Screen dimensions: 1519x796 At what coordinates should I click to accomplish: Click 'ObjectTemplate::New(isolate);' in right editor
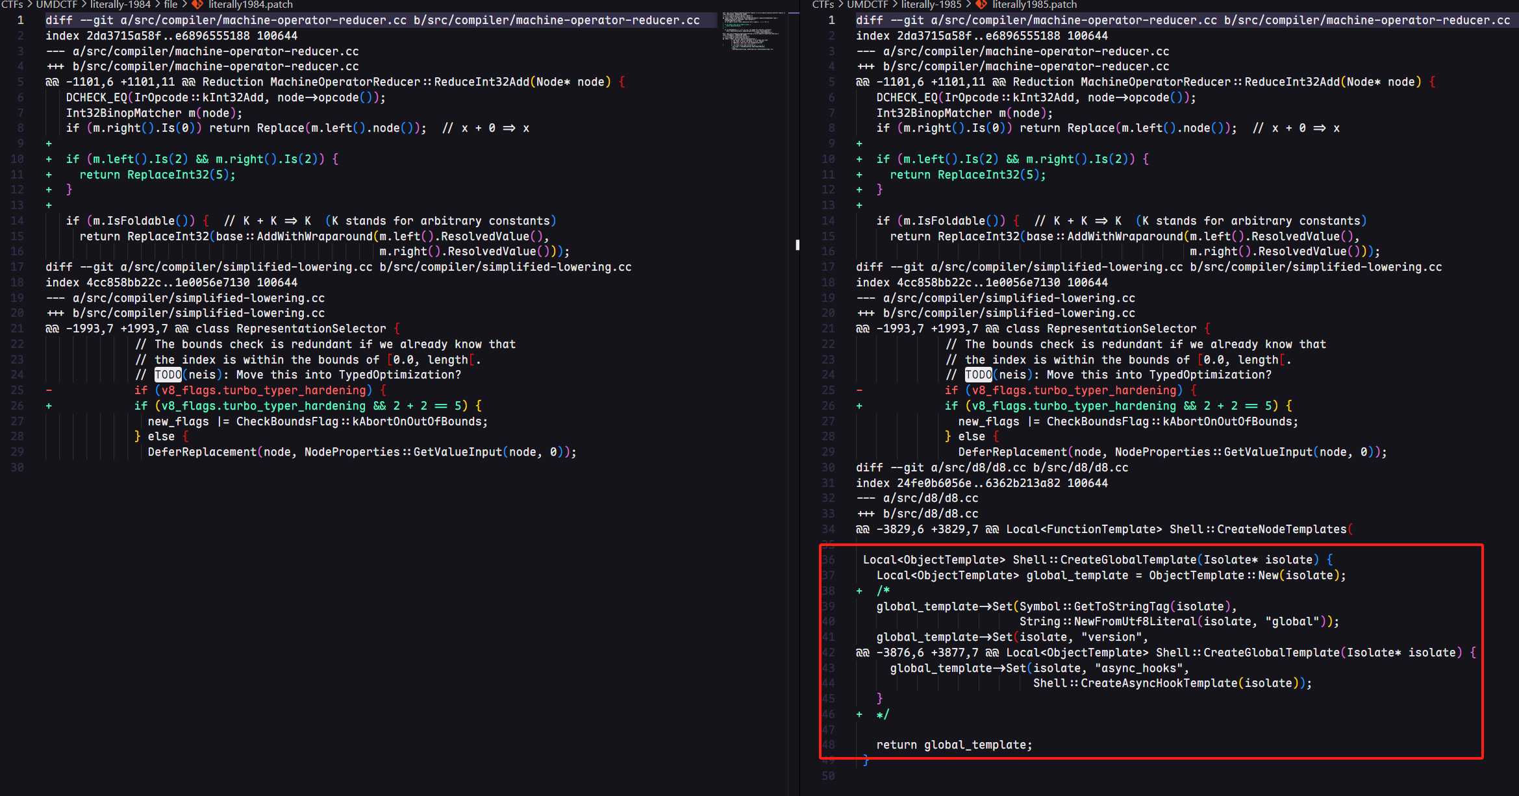point(1248,575)
